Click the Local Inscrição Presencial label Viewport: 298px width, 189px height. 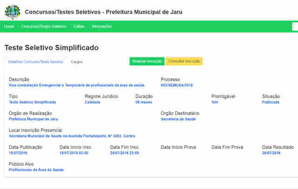click(35, 130)
